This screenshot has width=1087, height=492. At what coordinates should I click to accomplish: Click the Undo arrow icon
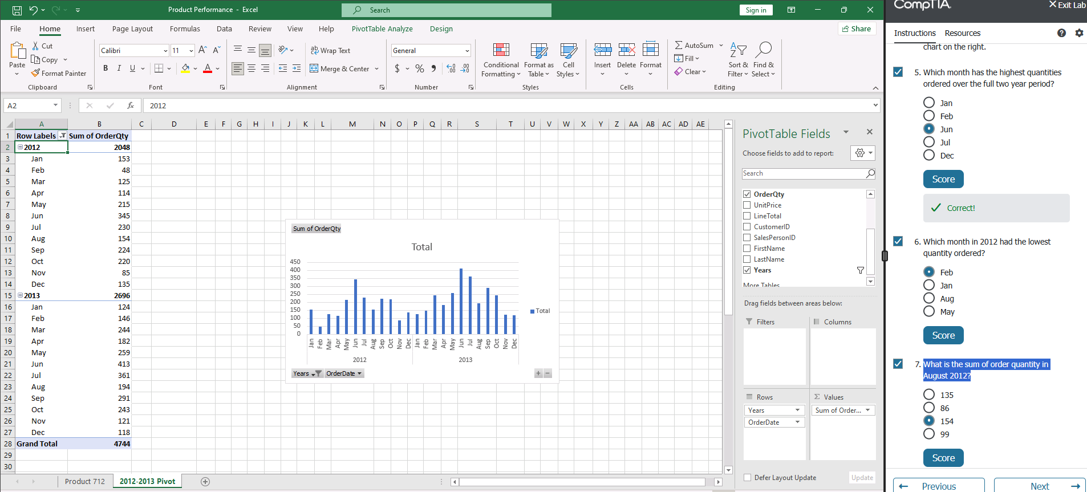(x=34, y=10)
